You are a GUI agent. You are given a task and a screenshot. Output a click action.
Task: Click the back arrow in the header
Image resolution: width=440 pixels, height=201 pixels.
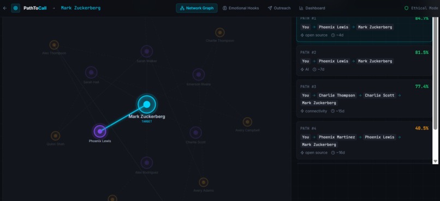click(x=4, y=8)
